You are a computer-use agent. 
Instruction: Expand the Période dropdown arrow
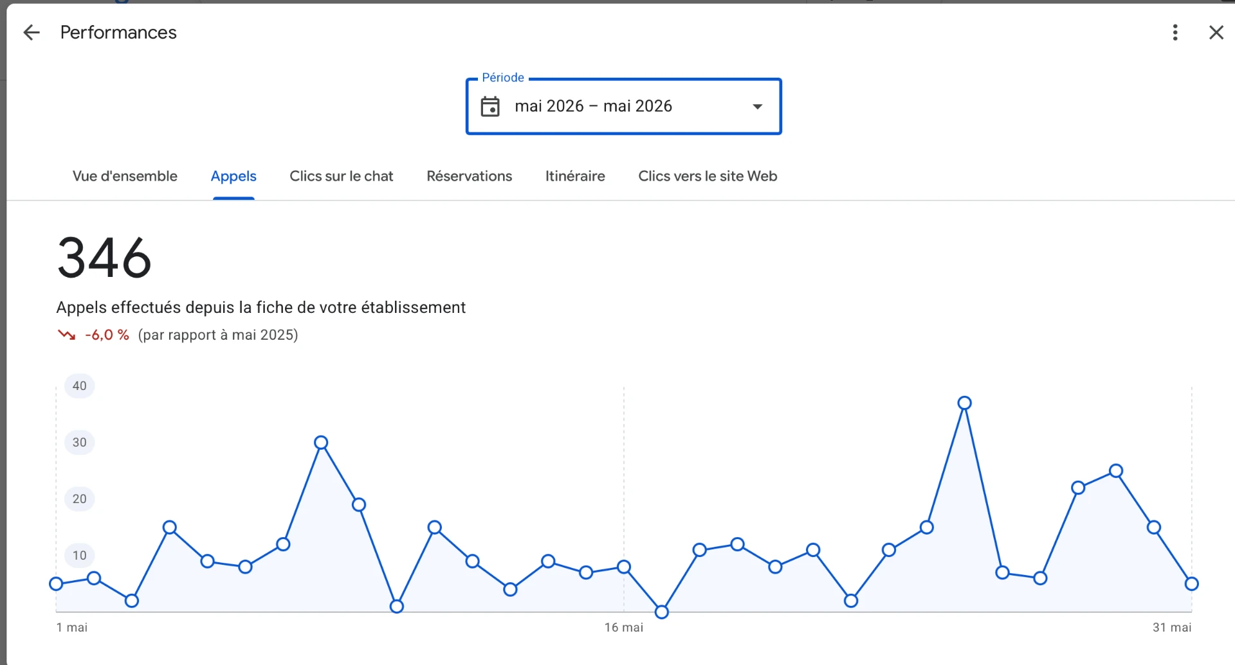click(x=758, y=107)
